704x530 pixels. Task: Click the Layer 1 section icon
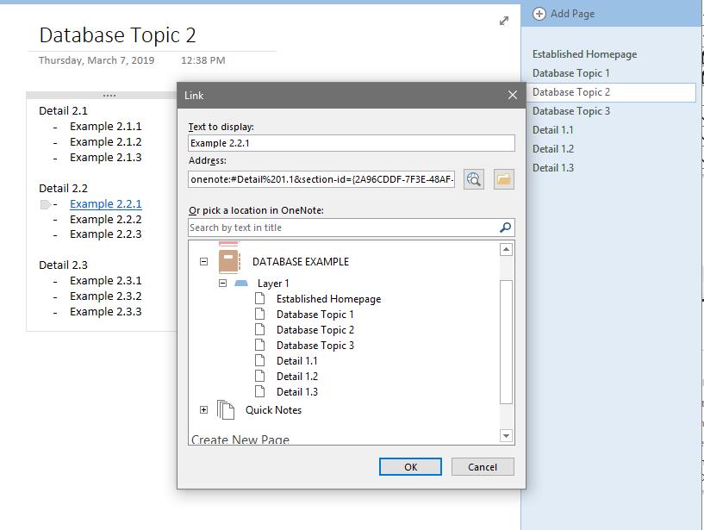241,284
